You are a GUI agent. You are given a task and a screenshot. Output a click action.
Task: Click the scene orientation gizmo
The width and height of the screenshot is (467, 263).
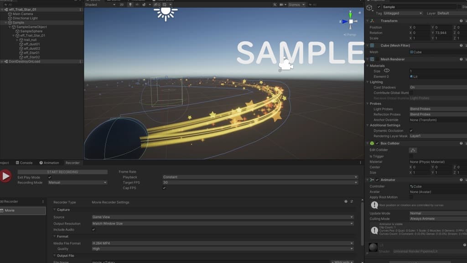[x=350, y=22]
